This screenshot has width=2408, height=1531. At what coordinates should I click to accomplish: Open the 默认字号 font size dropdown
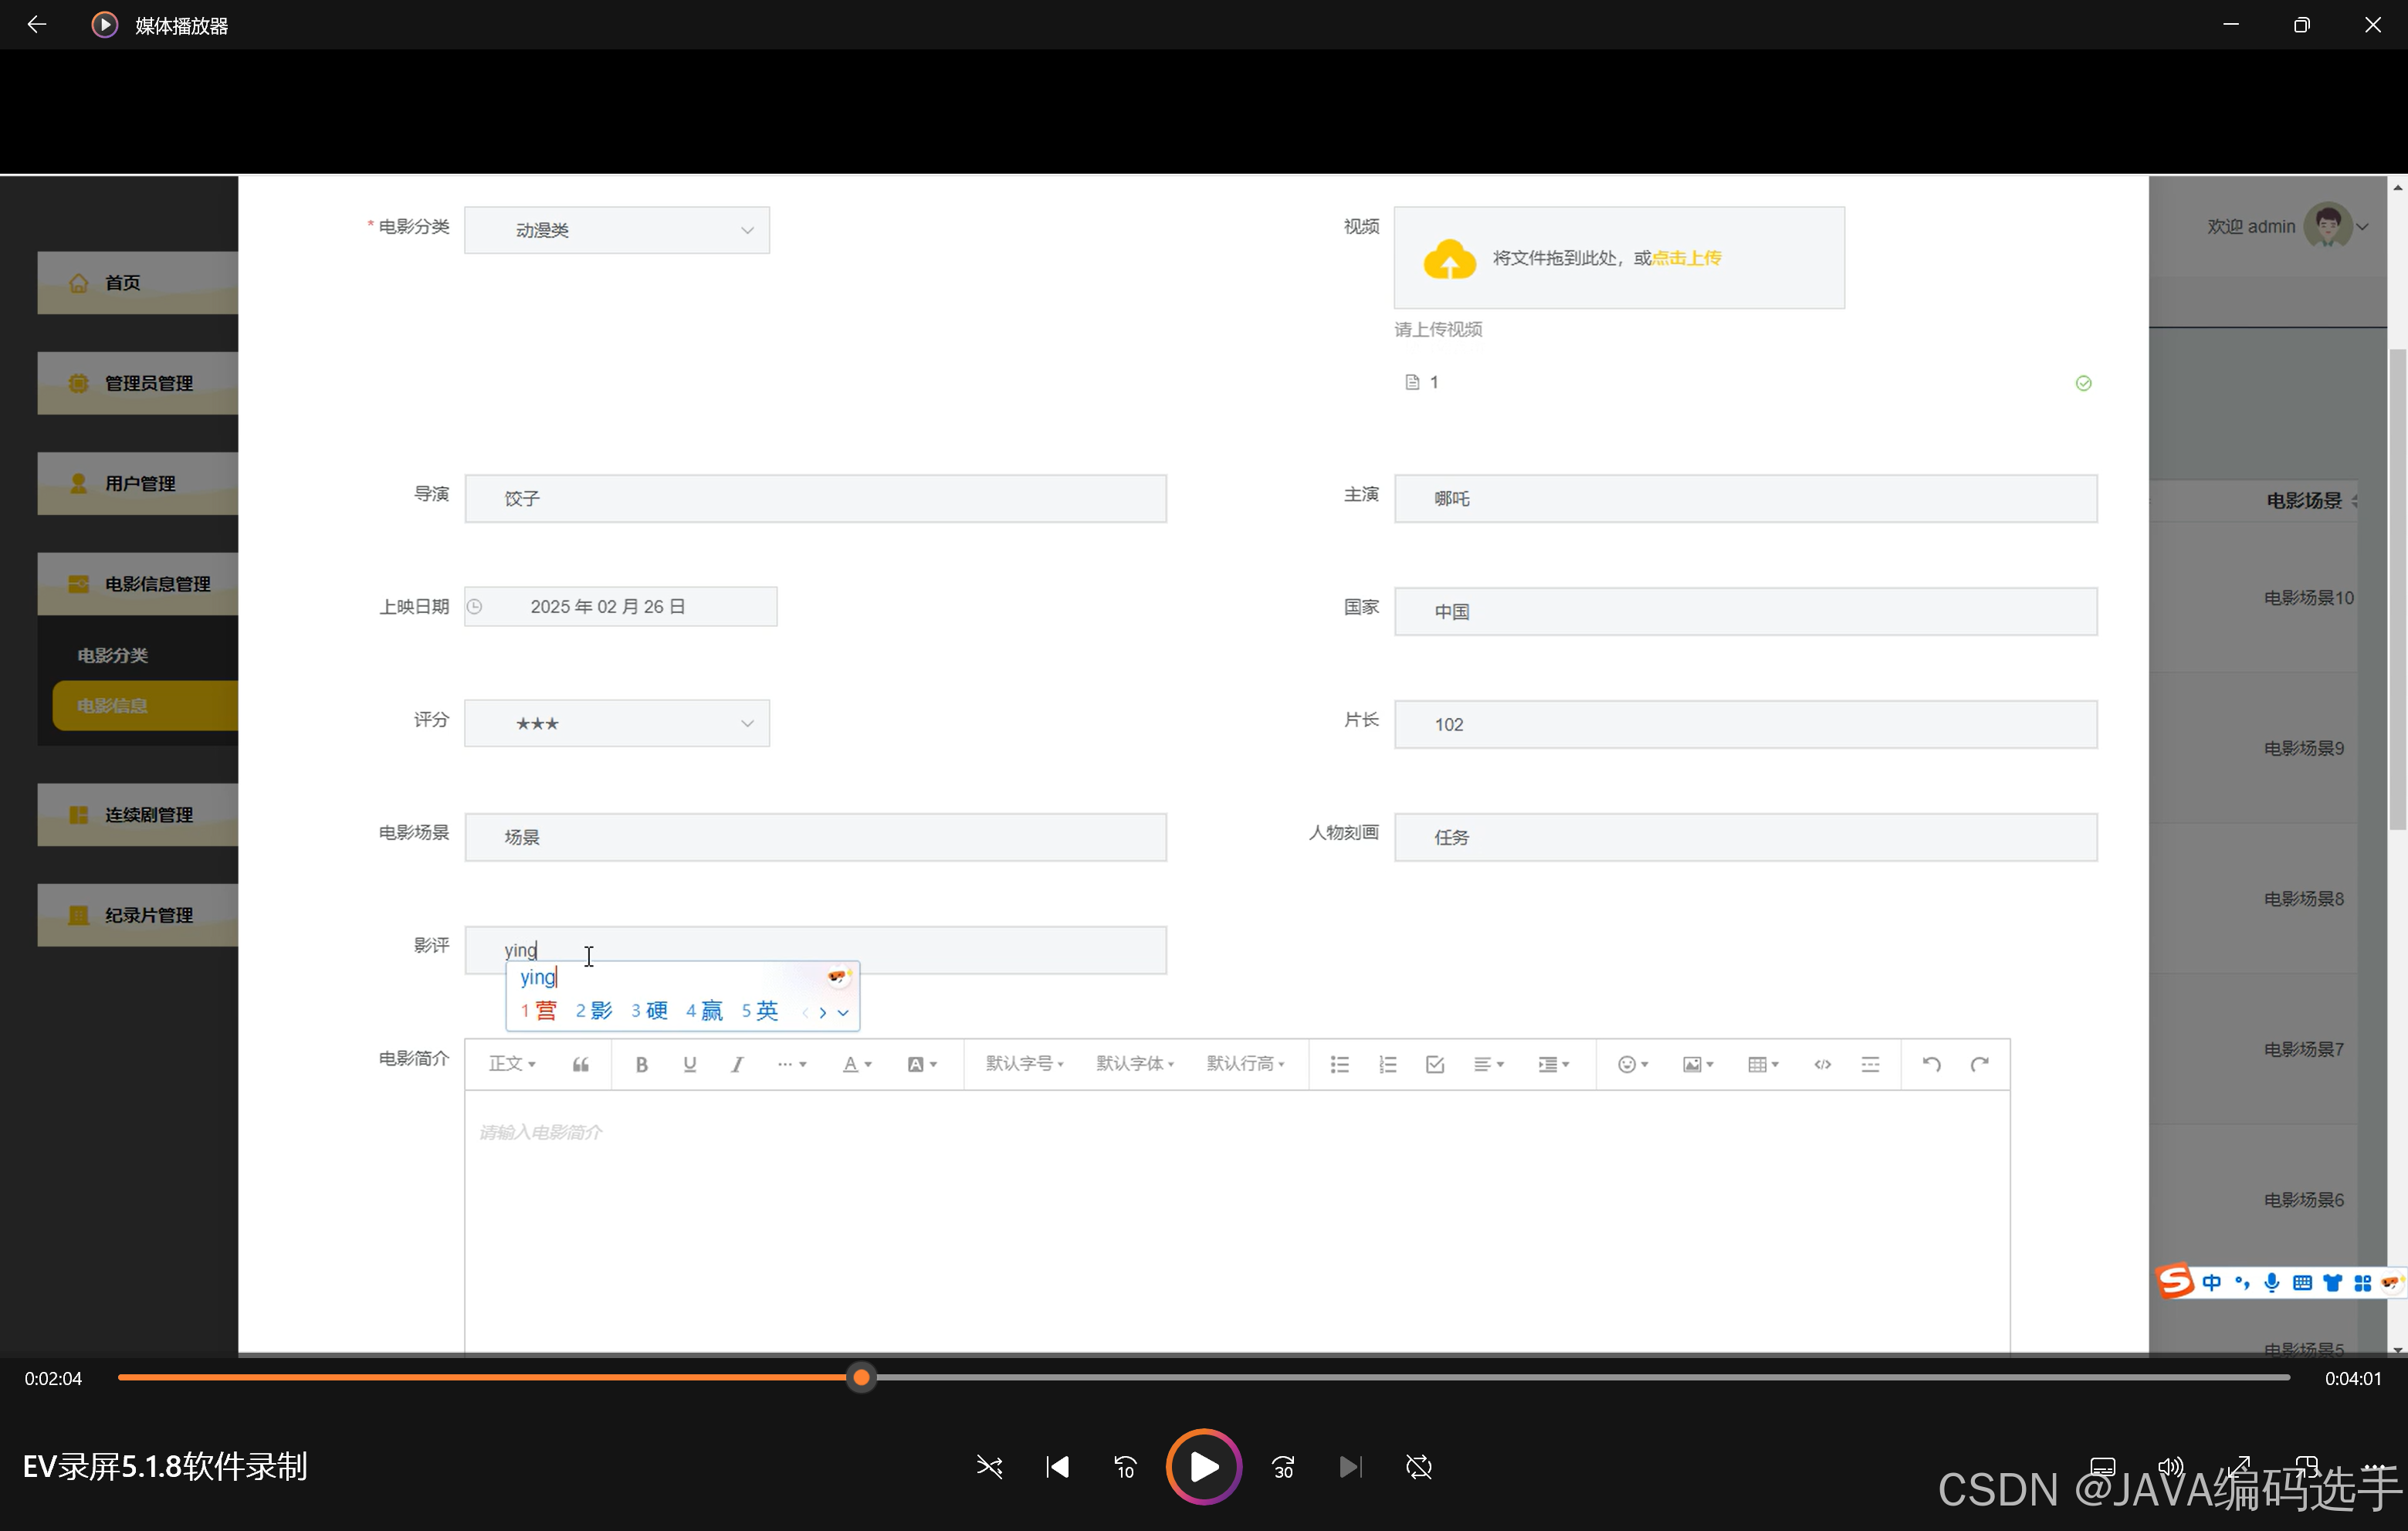(1024, 1064)
